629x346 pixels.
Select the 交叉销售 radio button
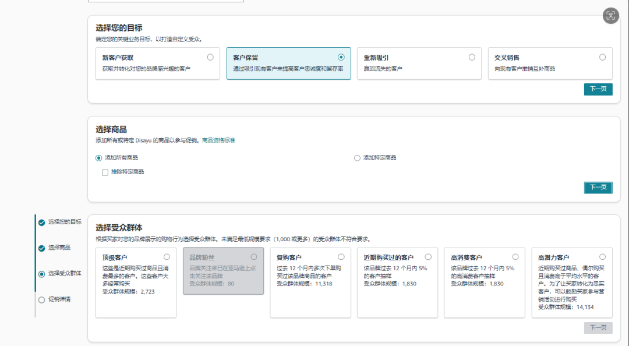(x=603, y=58)
